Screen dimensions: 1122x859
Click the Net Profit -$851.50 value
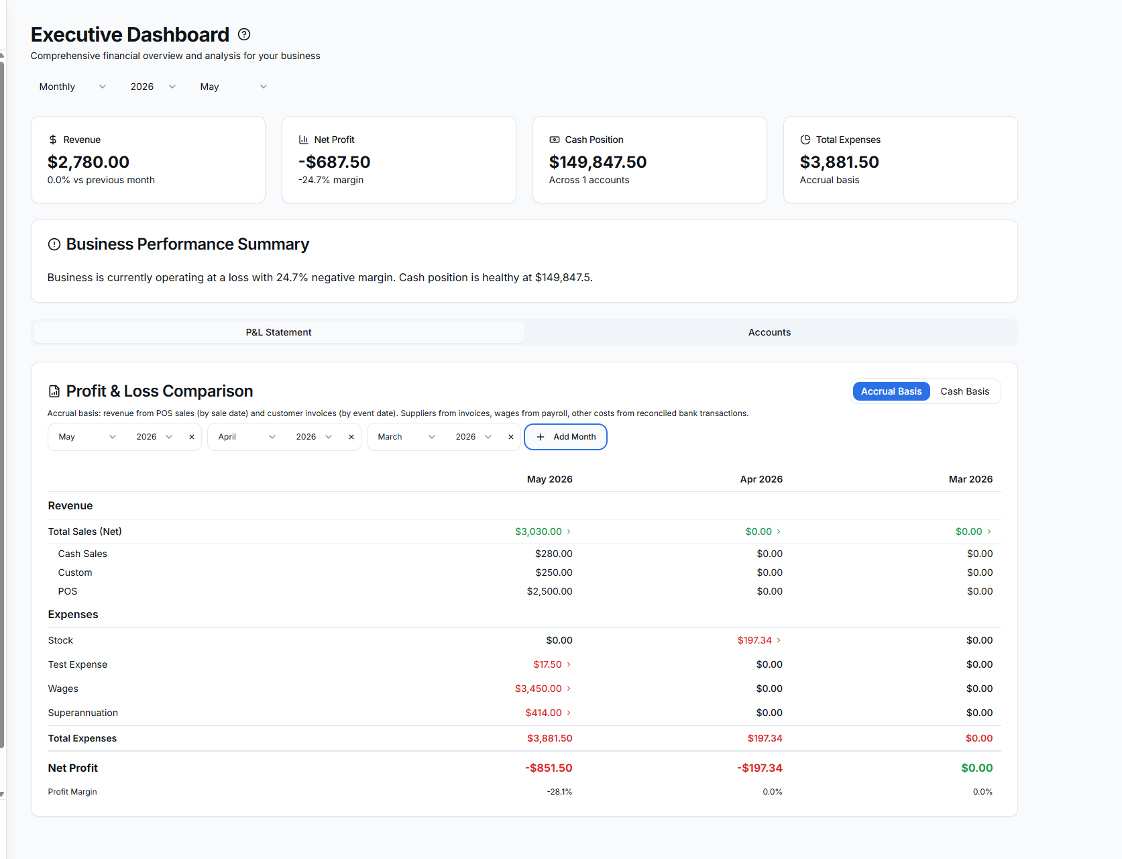pyautogui.click(x=549, y=768)
